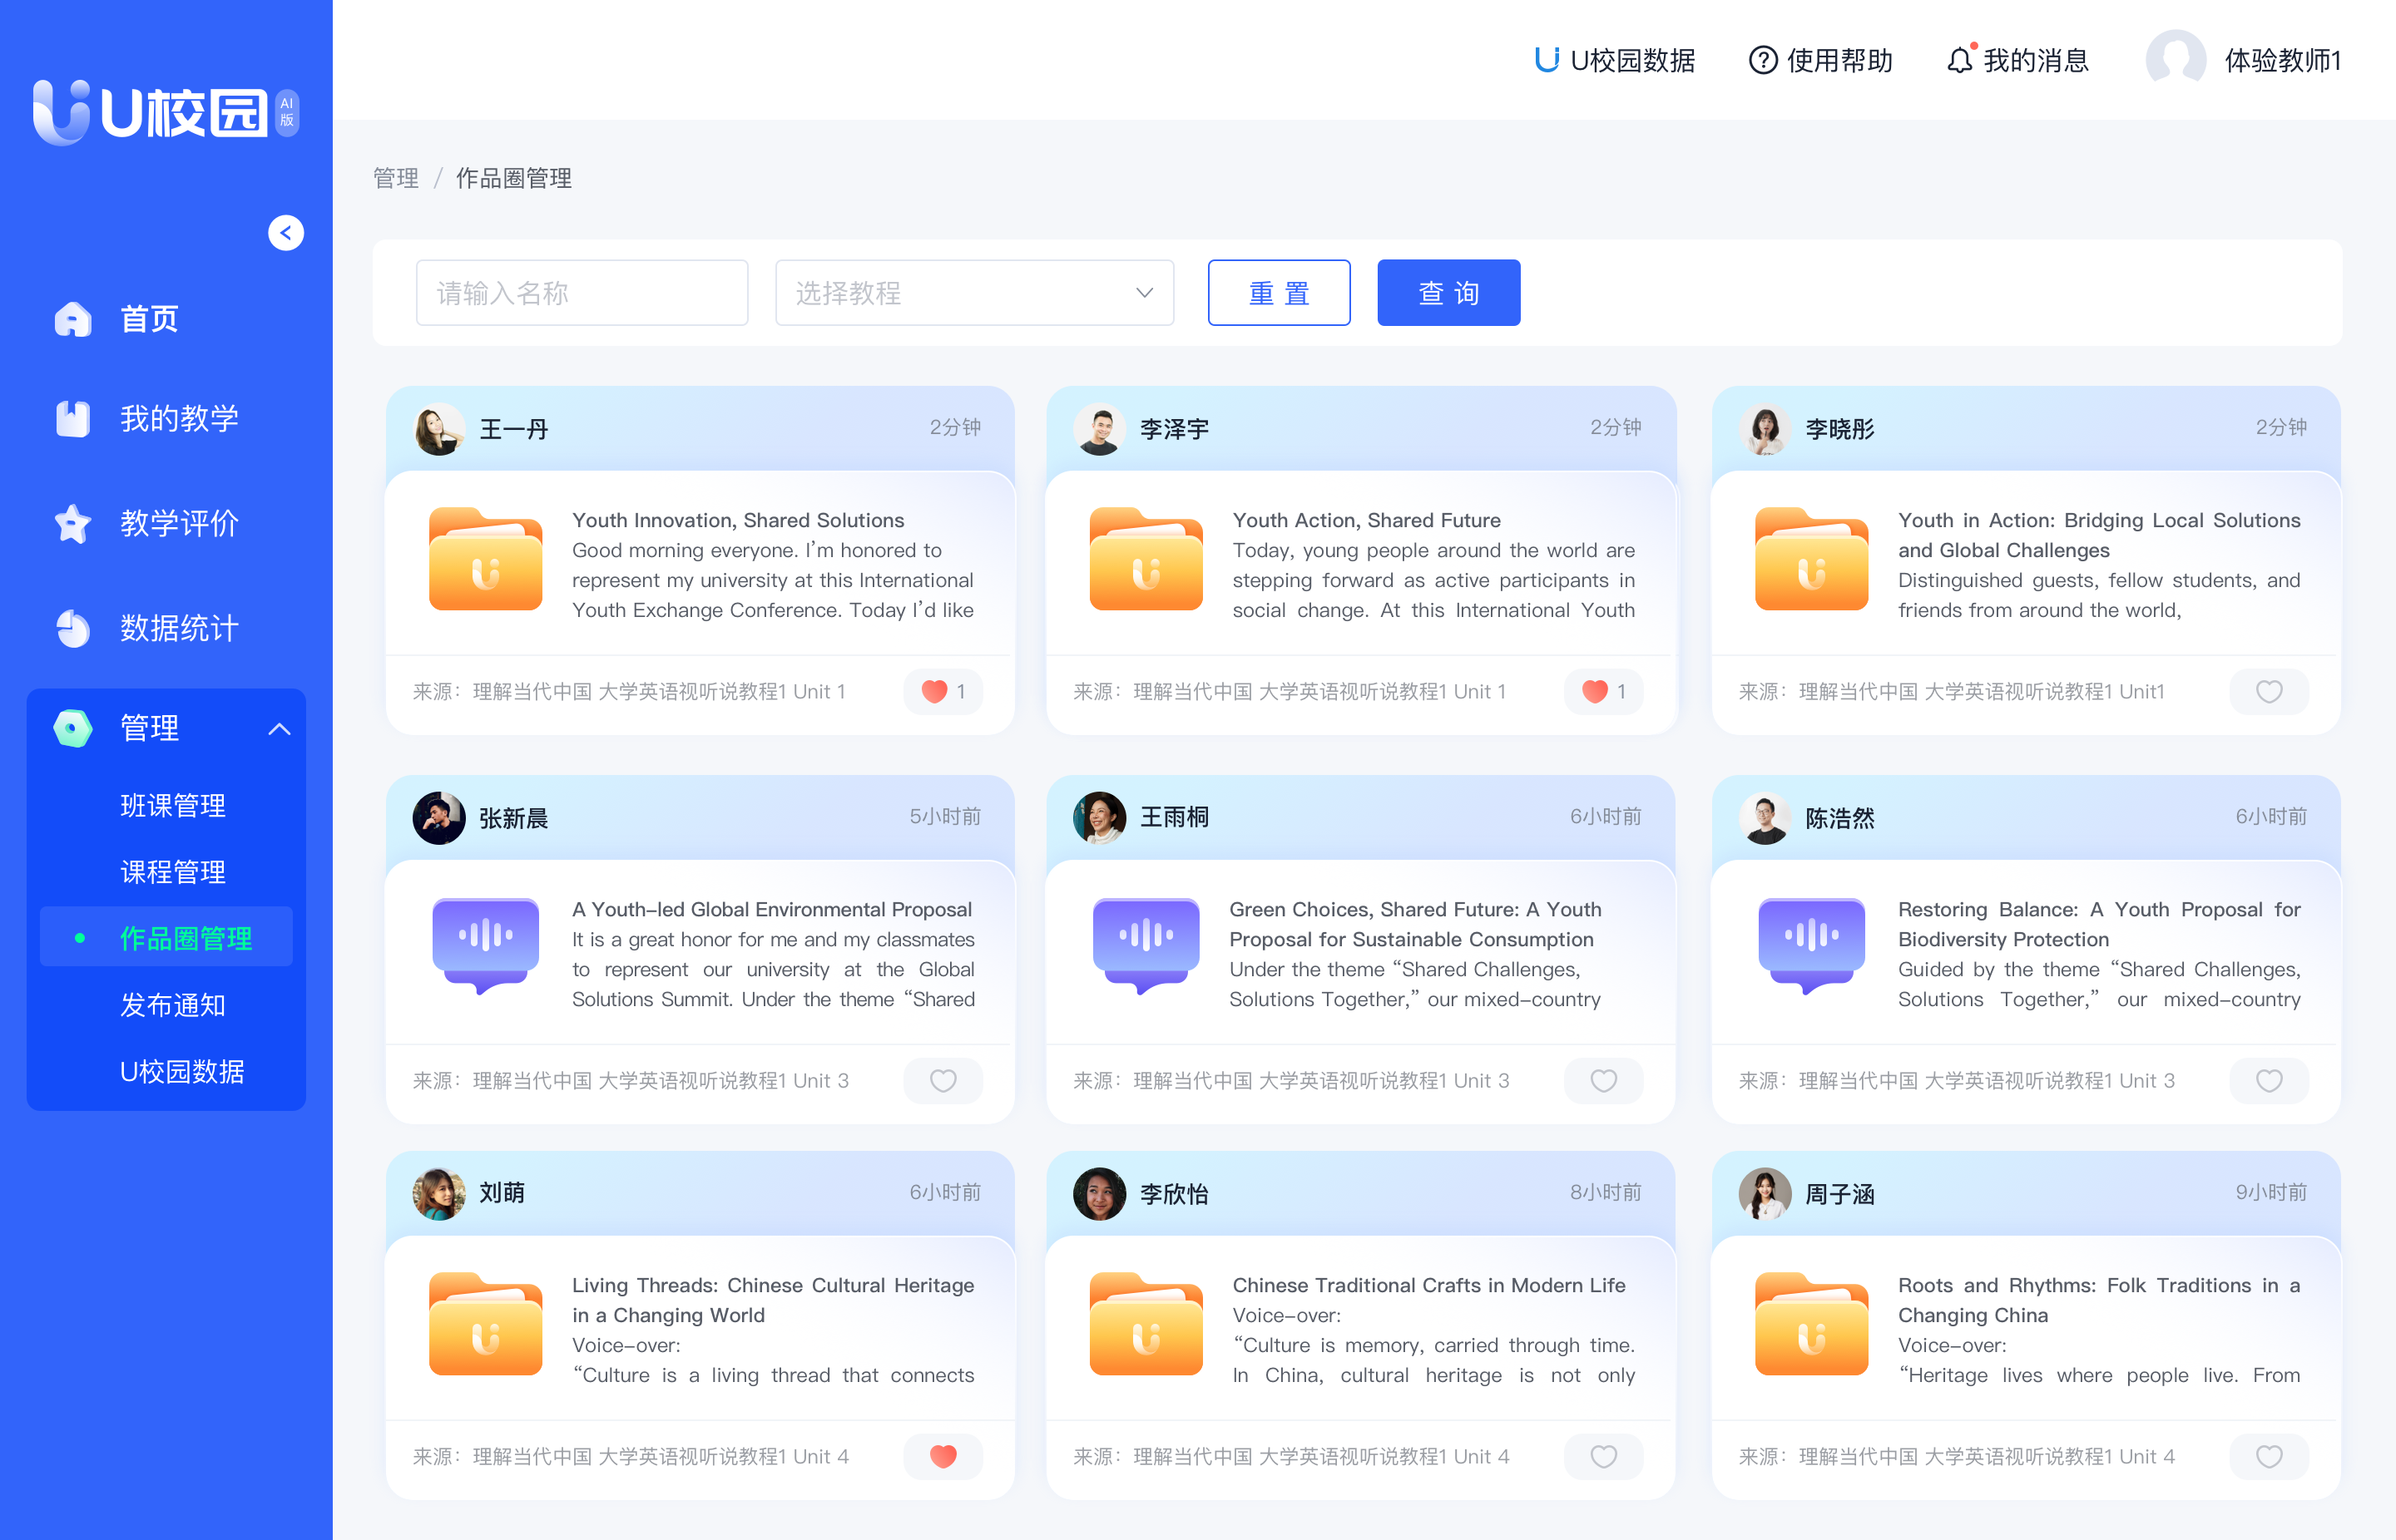This screenshot has height=1540, width=2396.
Task: Click the 查询 search button
Action: click(1448, 293)
